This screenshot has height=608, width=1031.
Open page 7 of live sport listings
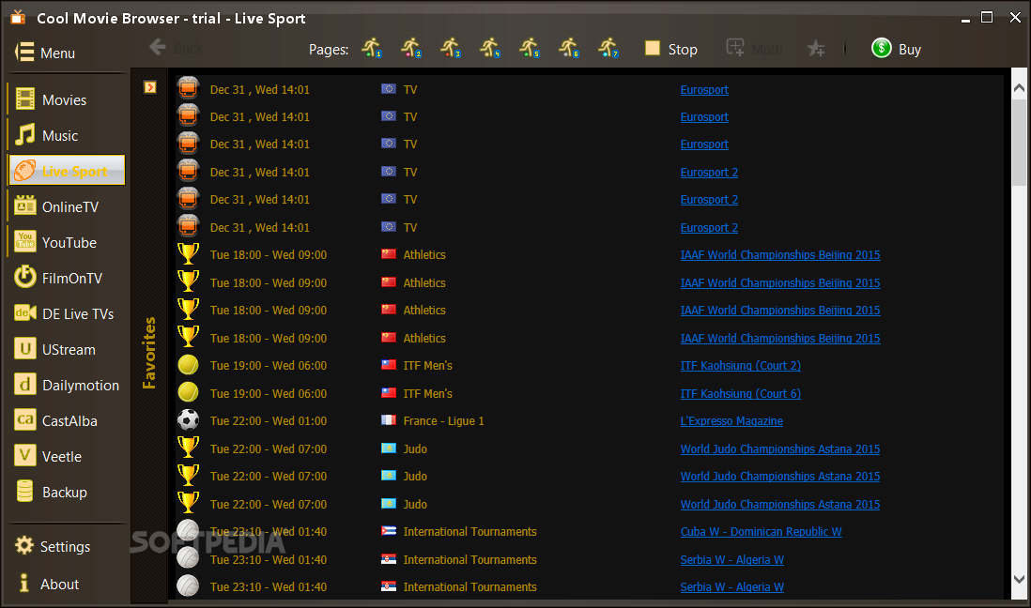tap(608, 48)
